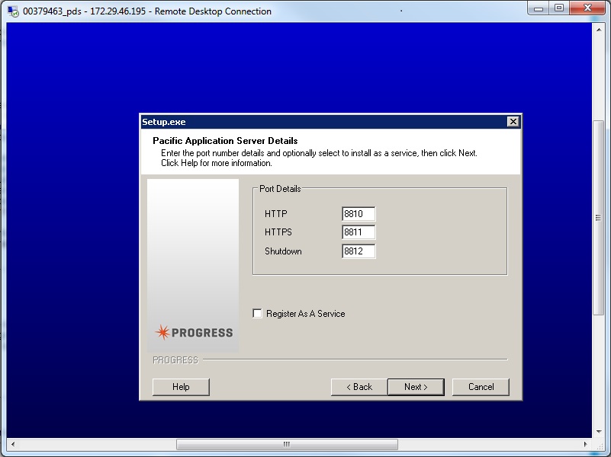This screenshot has width=611, height=457.
Task: Click the Remote Desktop Connection icon in title bar
Action: pos(13,11)
